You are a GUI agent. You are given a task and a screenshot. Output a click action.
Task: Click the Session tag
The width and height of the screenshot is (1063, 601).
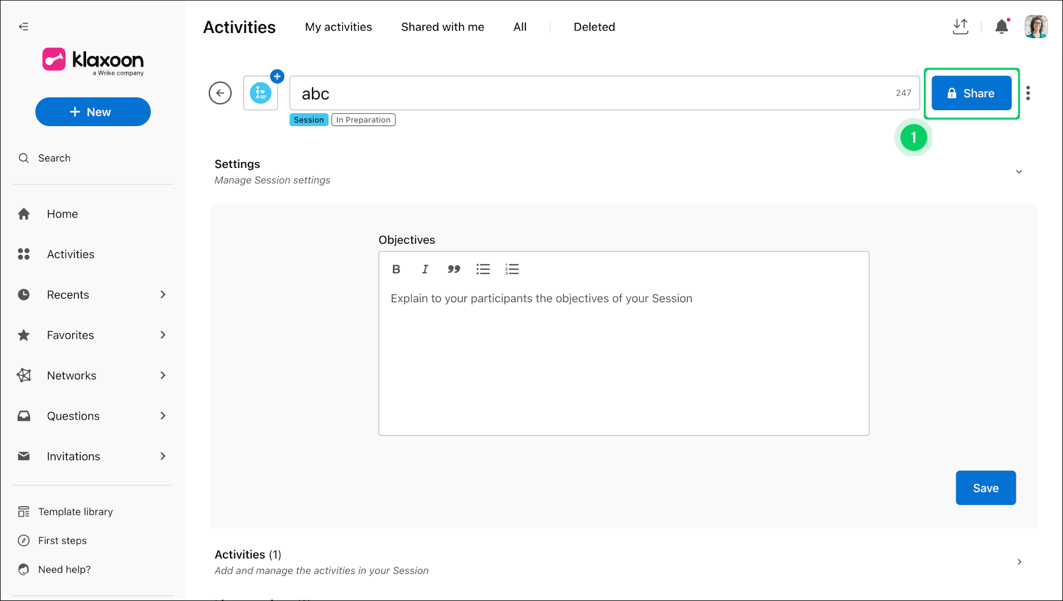[309, 120]
